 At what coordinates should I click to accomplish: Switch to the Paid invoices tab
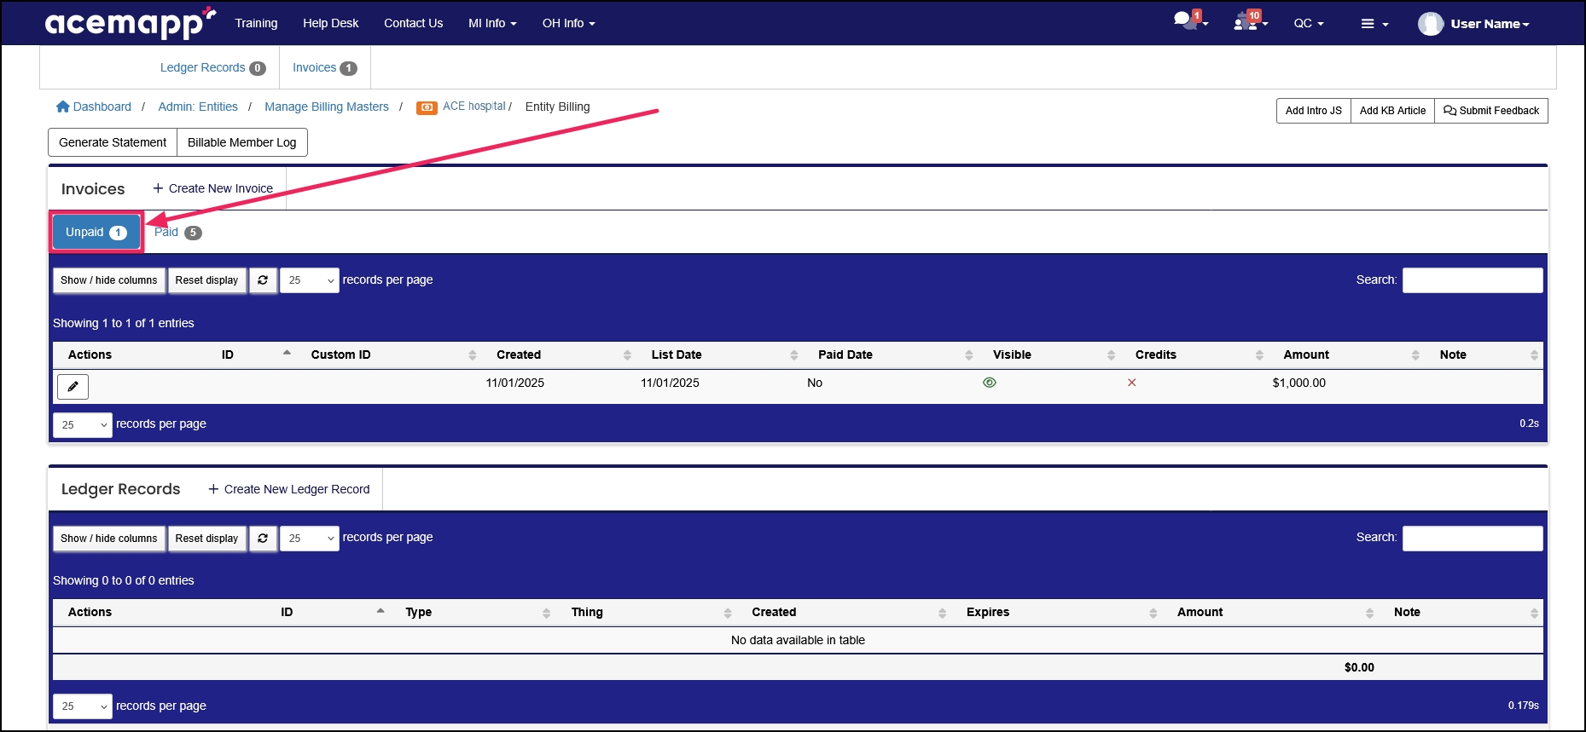tap(177, 232)
